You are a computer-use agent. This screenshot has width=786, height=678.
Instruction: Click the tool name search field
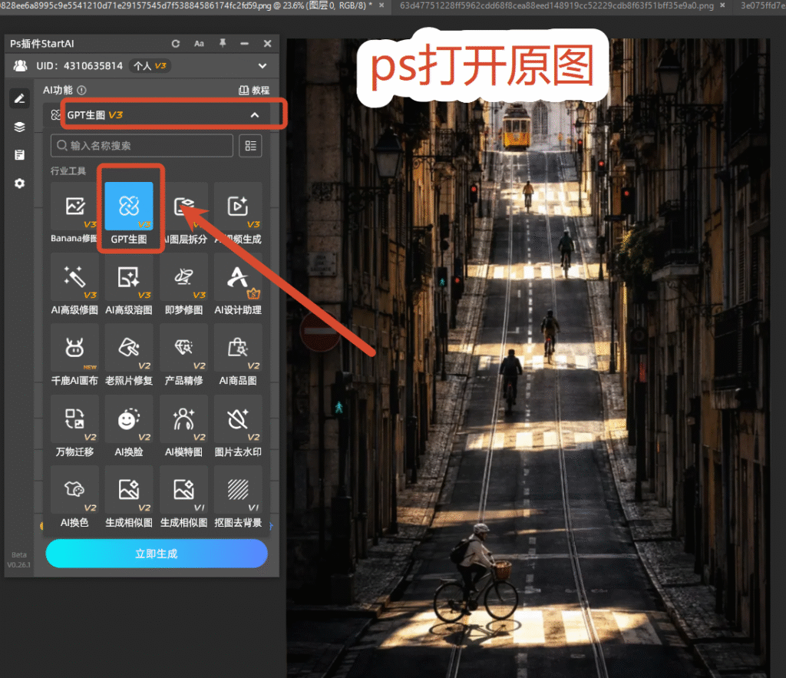coord(142,146)
